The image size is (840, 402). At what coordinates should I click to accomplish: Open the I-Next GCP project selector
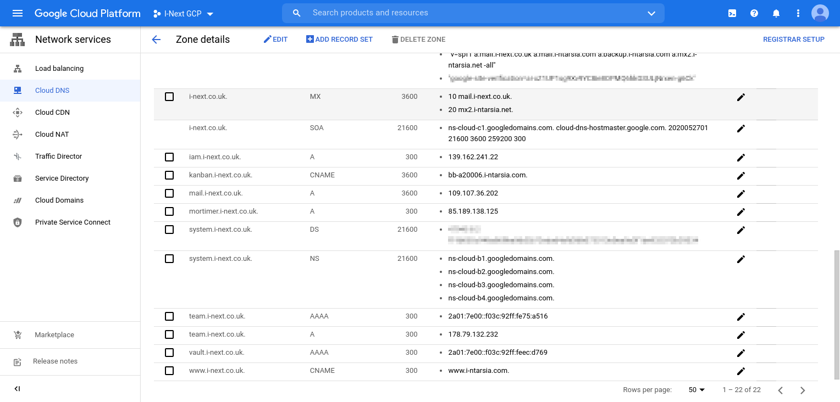click(x=183, y=14)
